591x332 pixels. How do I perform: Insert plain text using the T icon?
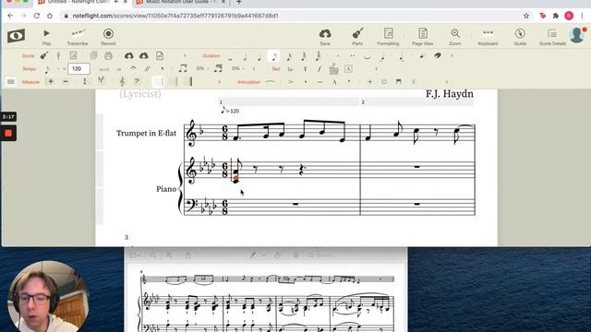pos(305,69)
